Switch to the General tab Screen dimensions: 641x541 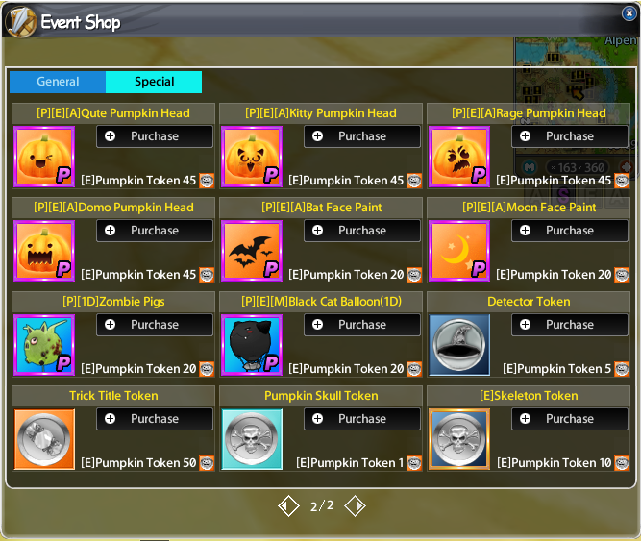58,82
